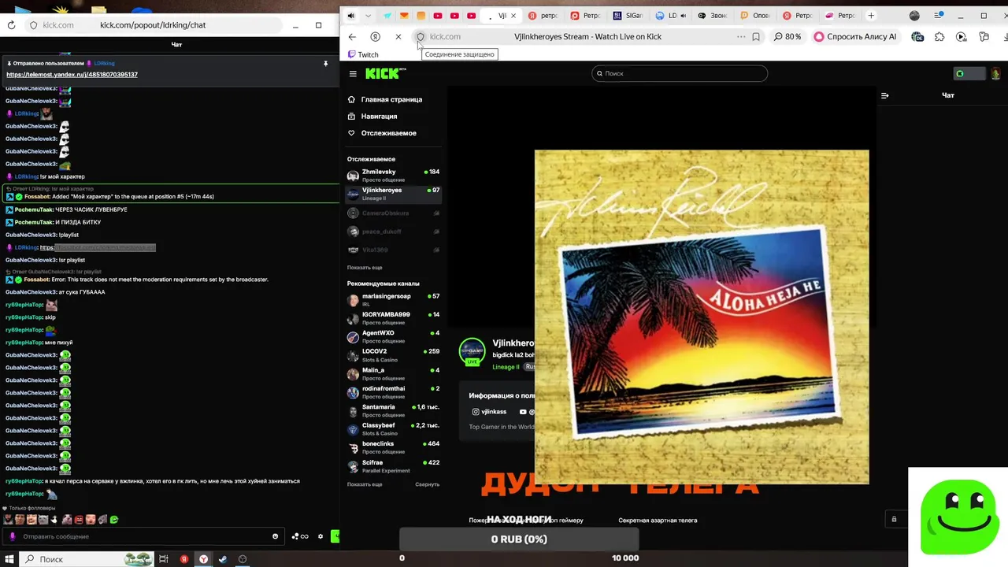Mute the tab audio speaker icon
This screenshot has width=1008, height=567.
coord(350,16)
